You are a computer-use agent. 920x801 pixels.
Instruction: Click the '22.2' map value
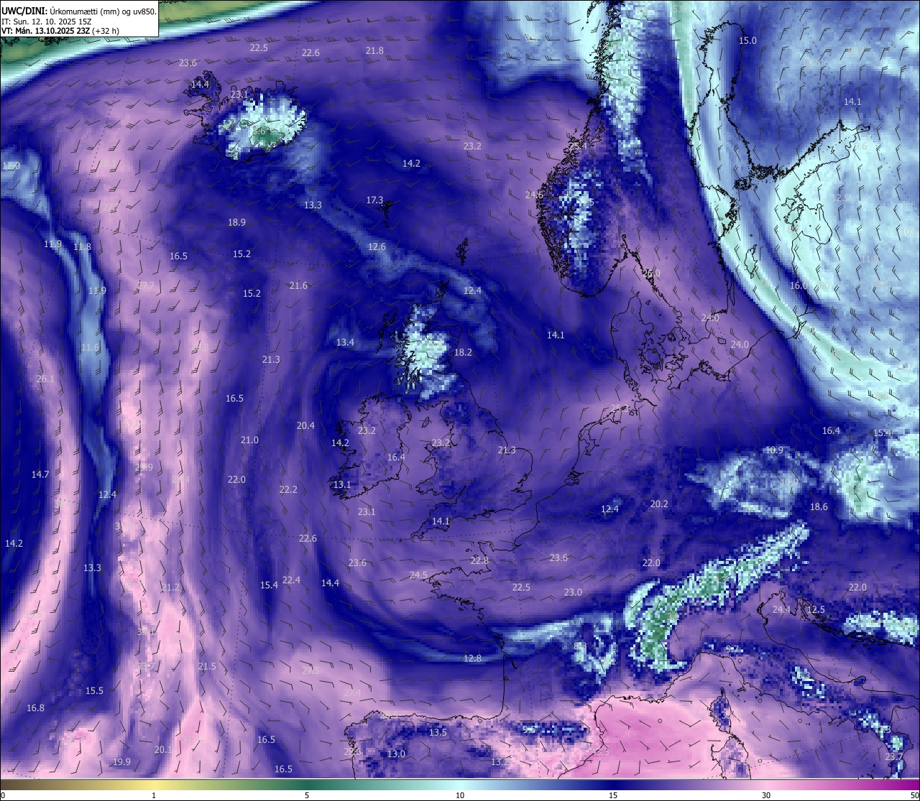tap(287, 490)
